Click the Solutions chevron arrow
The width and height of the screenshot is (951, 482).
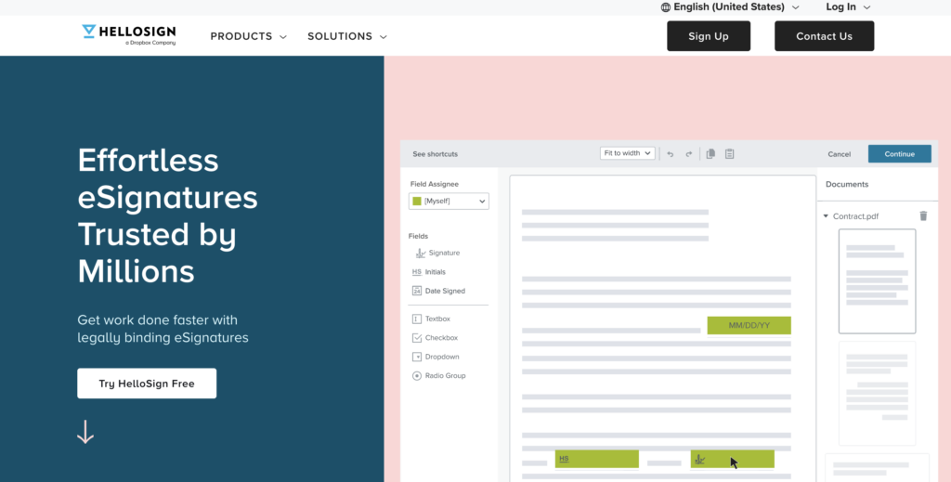pos(383,37)
